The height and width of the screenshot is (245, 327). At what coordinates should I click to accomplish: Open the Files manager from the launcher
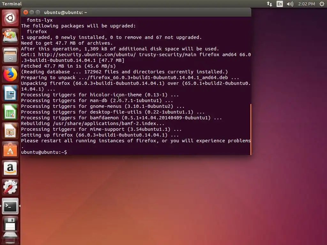[x=10, y=56]
